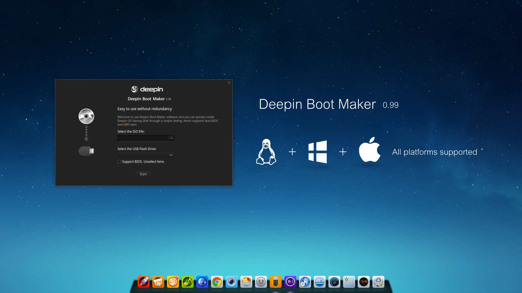Click the blue disk mount dock icon
Image resolution: width=522 pixels, height=293 pixels.
click(319, 282)
